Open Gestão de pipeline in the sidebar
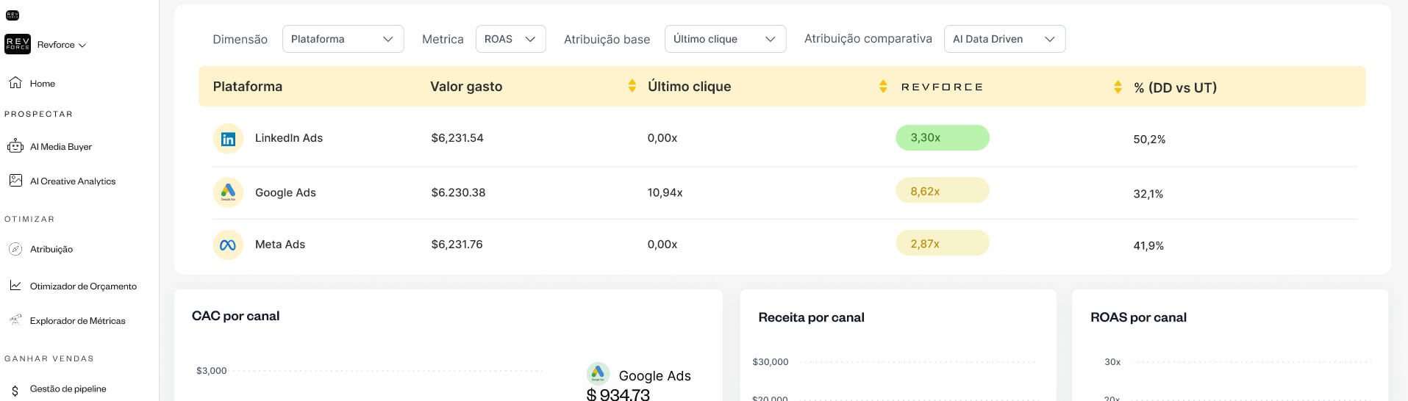Viewport: 1408px width, 401px height. pyautogui.click(x=68, y=389)
